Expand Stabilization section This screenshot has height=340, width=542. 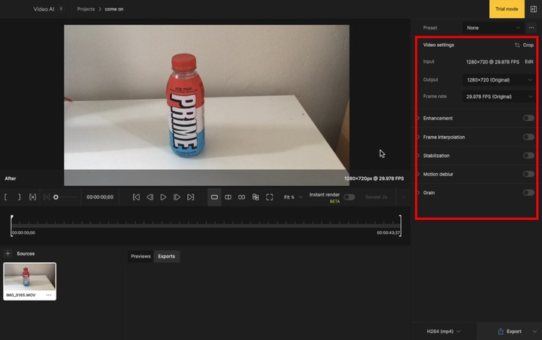coord(418,156)
